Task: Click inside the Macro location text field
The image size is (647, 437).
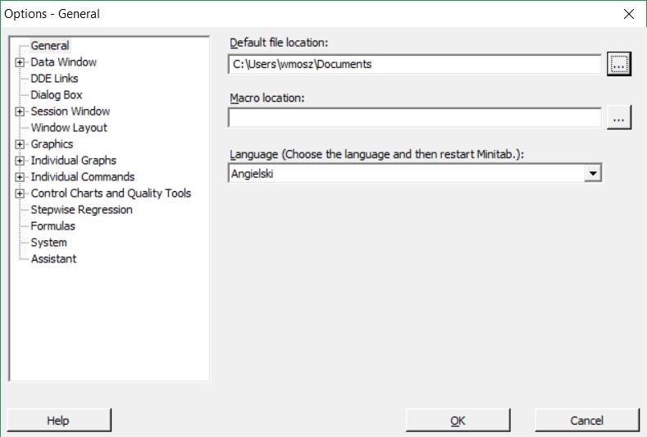Action: (x=414, y=119)
